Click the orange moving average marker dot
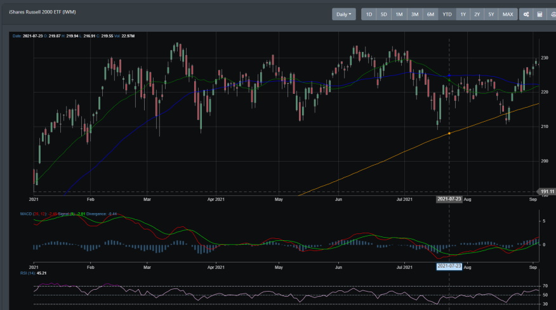 (449, 133)
